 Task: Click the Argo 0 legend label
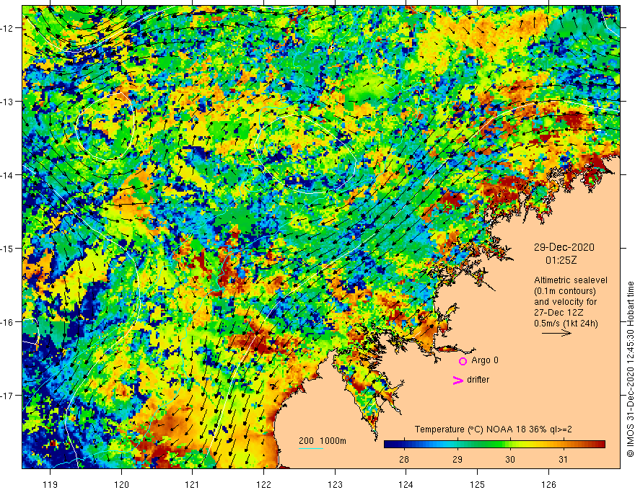pyautogui.click(x=485, y=360)
